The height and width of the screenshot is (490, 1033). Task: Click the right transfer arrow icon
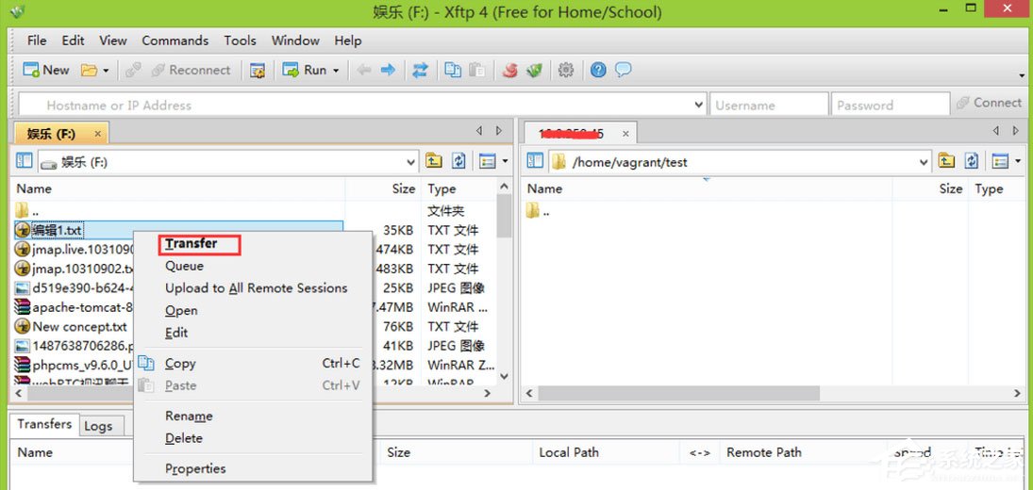[x=388, y=70]
